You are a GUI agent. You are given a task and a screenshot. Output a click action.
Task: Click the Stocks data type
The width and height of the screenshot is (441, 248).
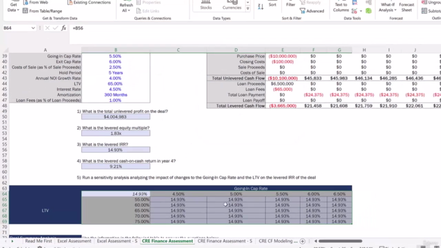coord(206,5)
